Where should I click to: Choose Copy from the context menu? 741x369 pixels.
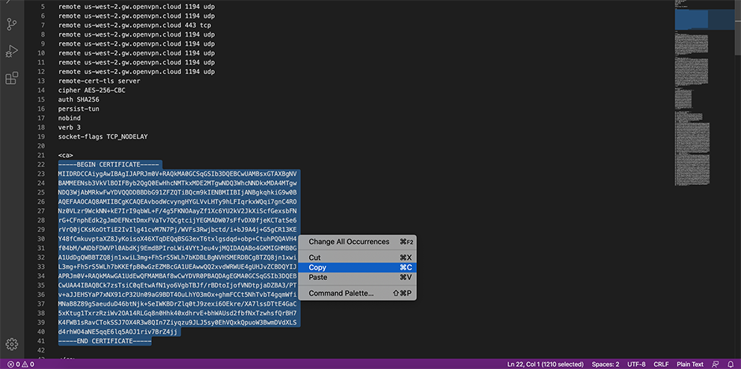point(317,267)
